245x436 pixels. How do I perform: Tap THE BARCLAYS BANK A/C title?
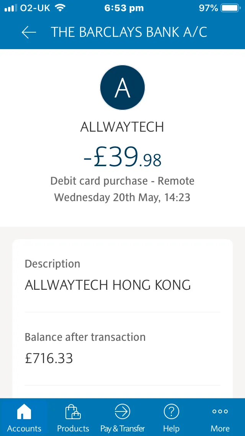[x=129, y=32]
